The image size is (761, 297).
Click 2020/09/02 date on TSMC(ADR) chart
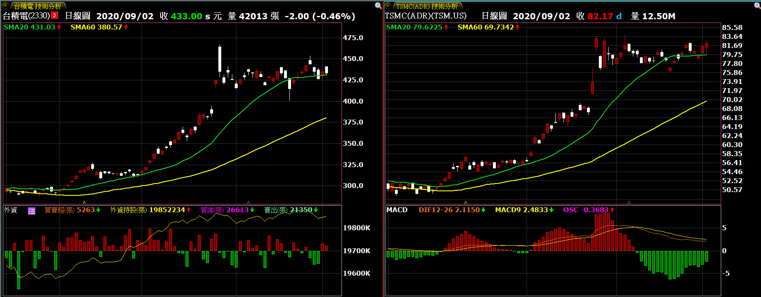(541, 16)
